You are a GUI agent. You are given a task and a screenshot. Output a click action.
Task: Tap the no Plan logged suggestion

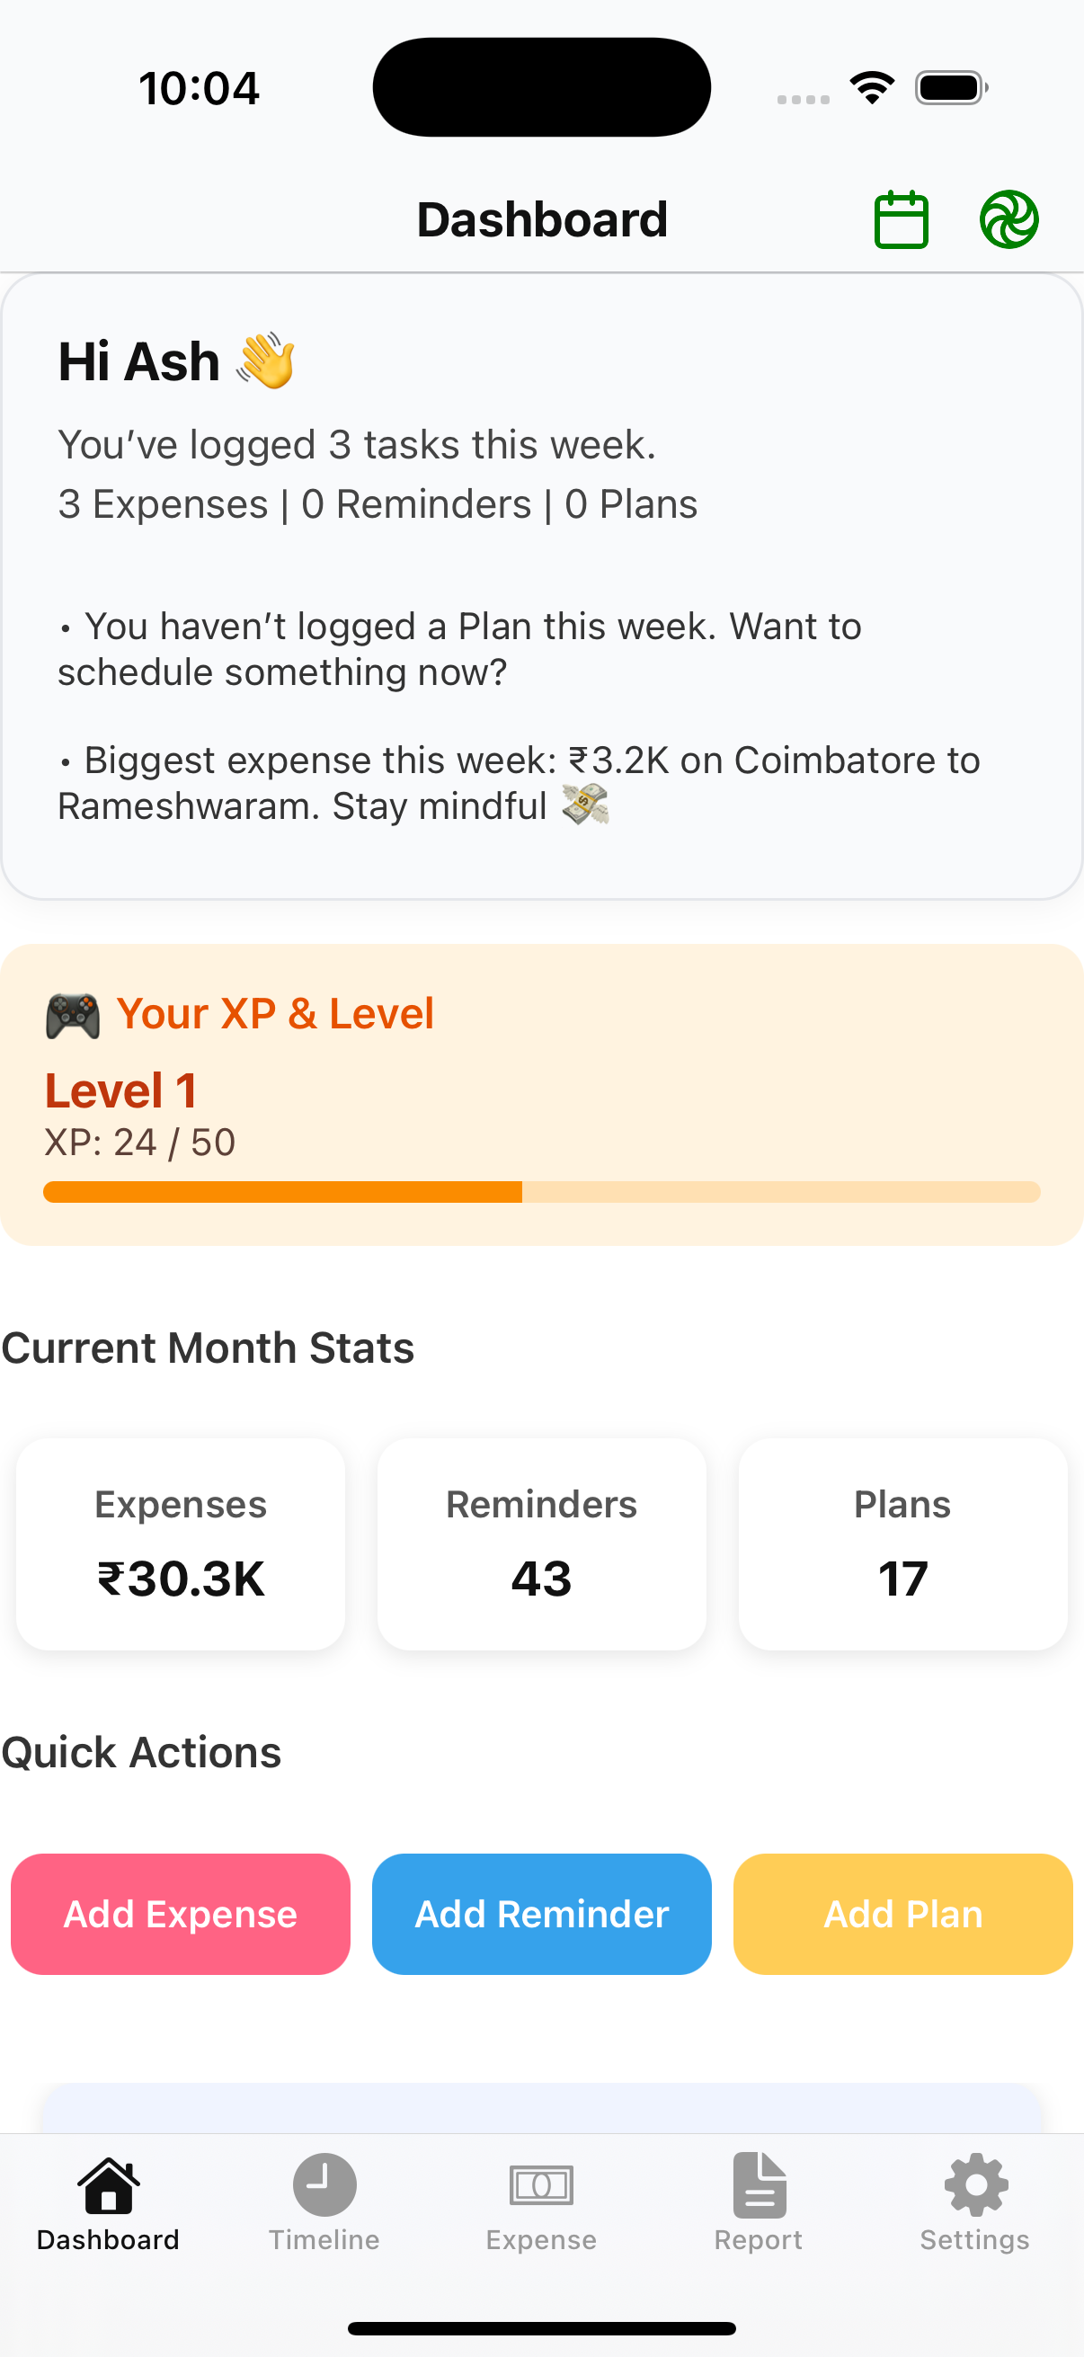point(460,649)
